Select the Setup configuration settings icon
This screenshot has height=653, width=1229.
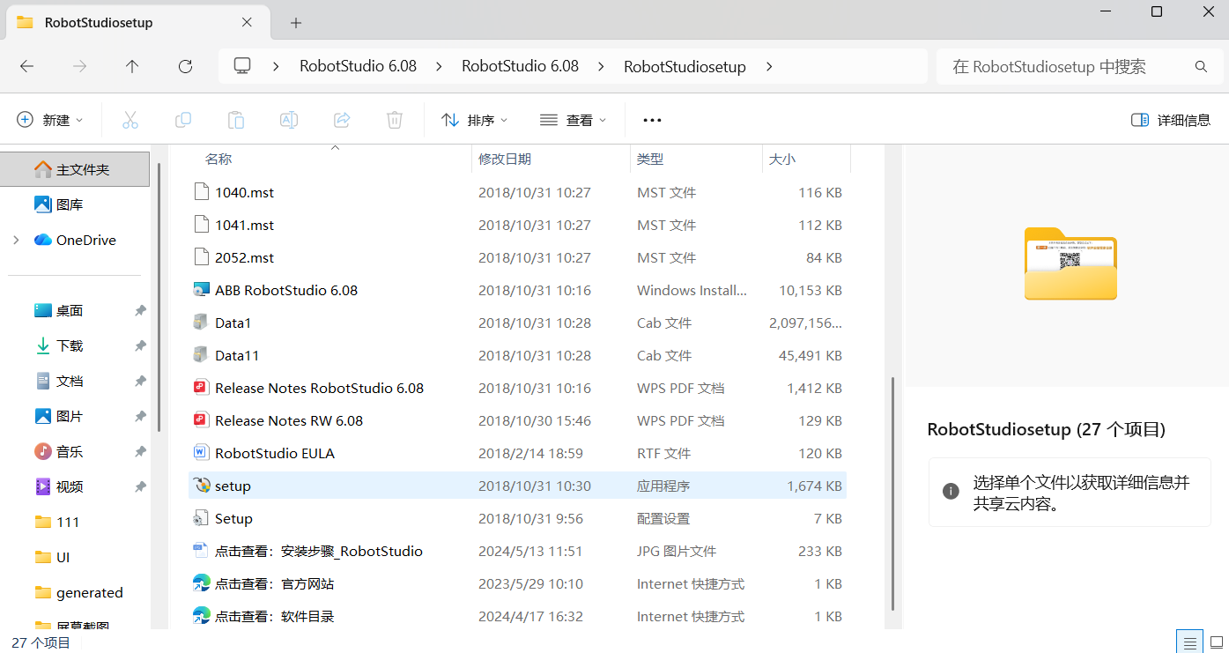202,518
